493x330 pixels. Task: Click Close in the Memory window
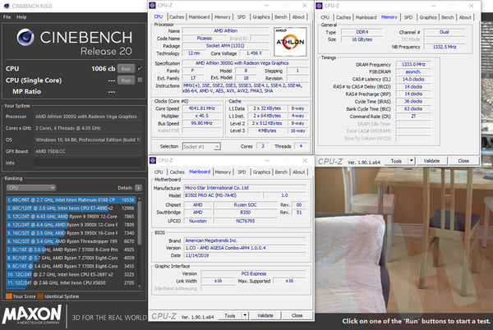[x=463, y=161]
